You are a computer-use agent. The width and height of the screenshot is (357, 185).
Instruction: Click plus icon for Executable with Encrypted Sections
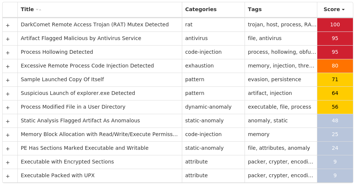[8, 162]
